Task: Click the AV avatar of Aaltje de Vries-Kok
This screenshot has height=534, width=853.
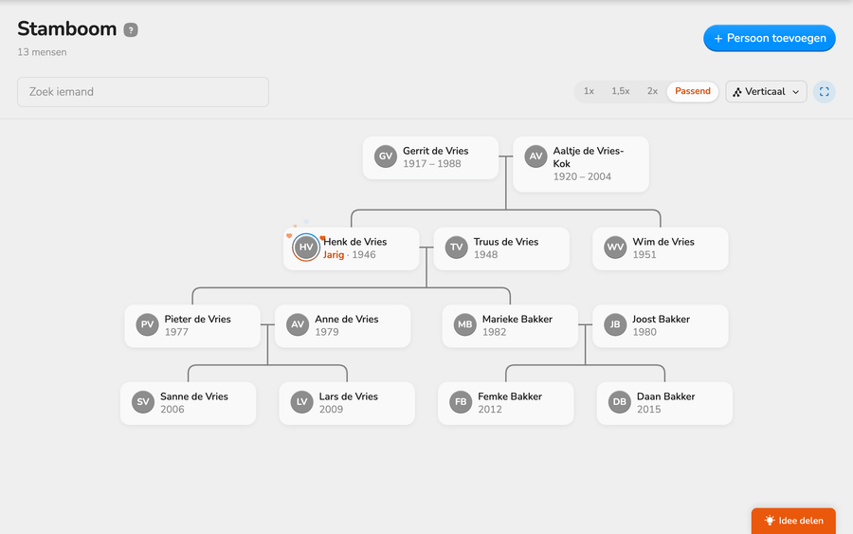Action: pyautogui.click(x=535, y=157)
